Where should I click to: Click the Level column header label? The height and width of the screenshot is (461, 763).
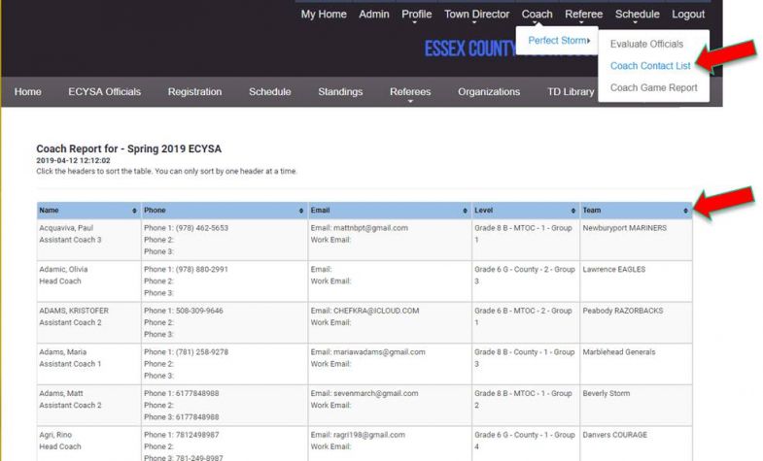(484, 211)
